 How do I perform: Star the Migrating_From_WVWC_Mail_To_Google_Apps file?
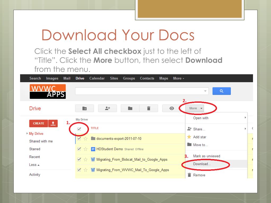click(85, 170)
